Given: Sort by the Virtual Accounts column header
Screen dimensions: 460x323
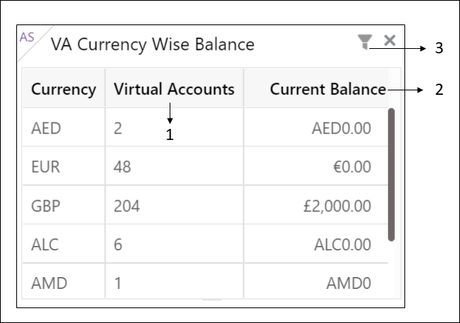Looking at the screenshot, I should [x=174, y=89].
